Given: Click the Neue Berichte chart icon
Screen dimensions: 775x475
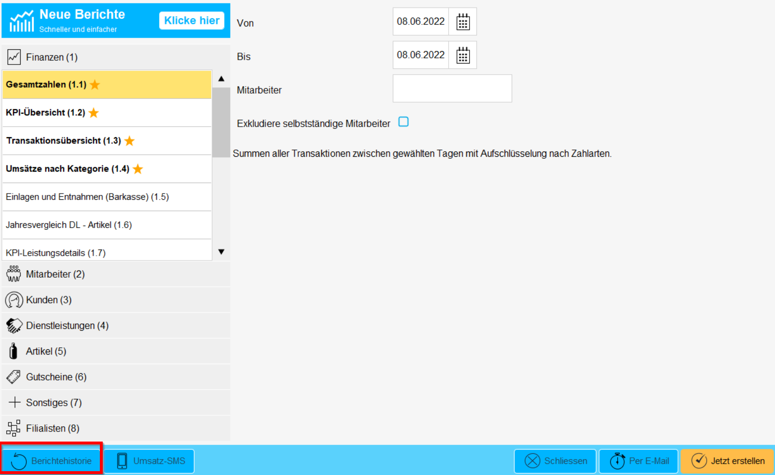Looking at the screenshot, I should [22, 21].
